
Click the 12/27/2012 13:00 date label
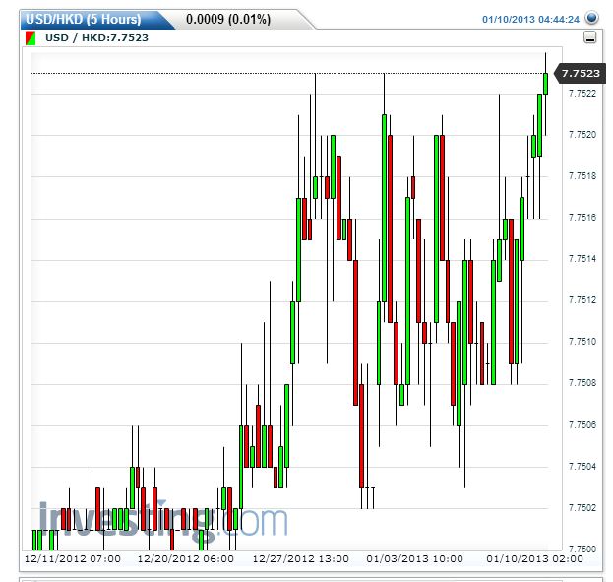pyautogui.click(x=301, y=559)
